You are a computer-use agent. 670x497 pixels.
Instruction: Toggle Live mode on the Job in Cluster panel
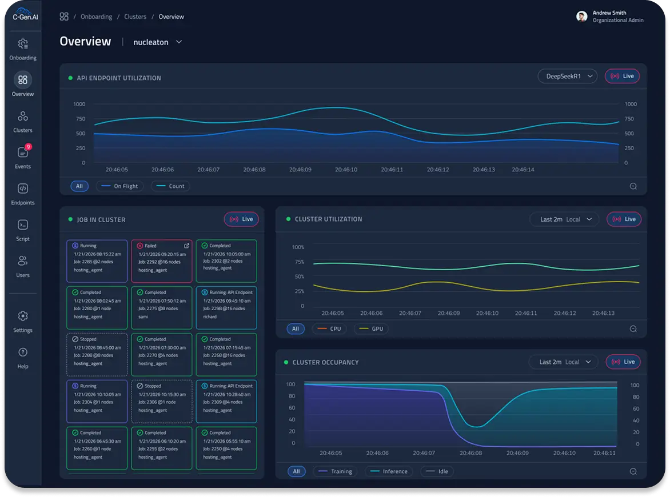[241, 219]
